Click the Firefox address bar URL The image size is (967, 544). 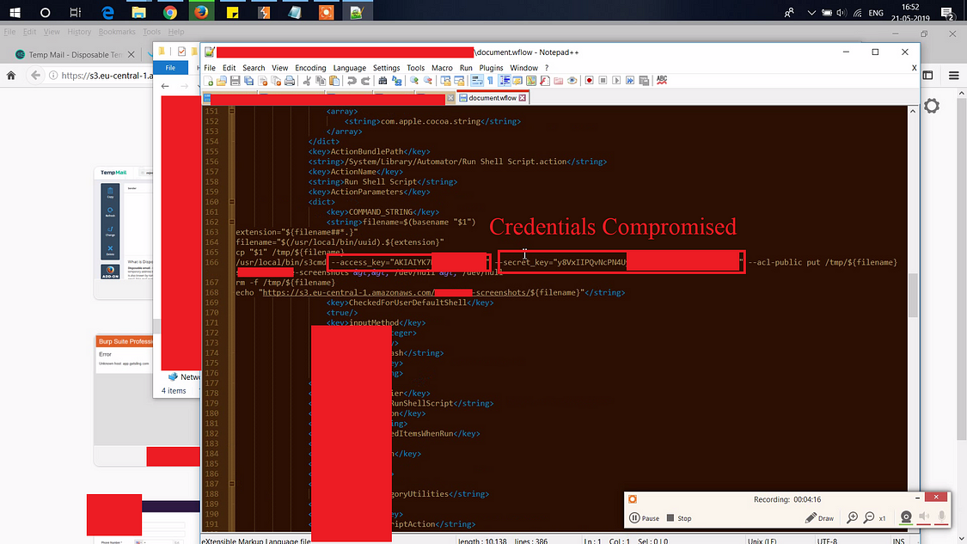(x=107, y=76)
